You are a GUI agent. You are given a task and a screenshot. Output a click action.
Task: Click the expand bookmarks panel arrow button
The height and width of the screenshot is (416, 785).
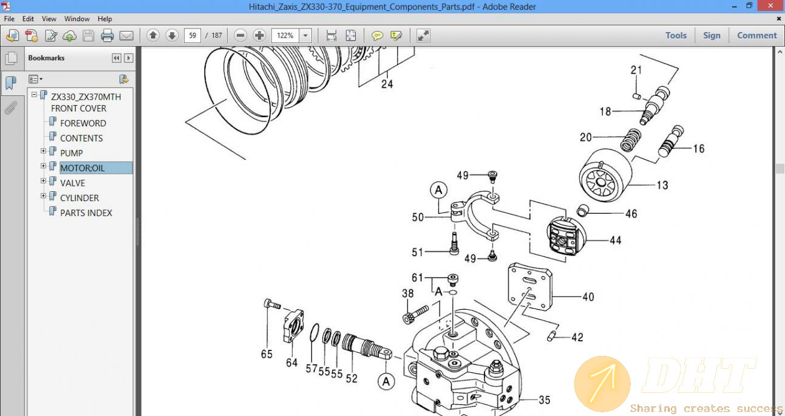129,58
